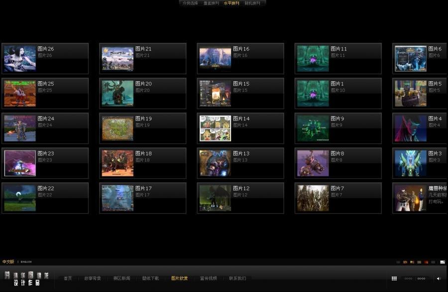448x292 pixels.
Task: Open thumbnail of 图片25
Action: click(20, 94)
